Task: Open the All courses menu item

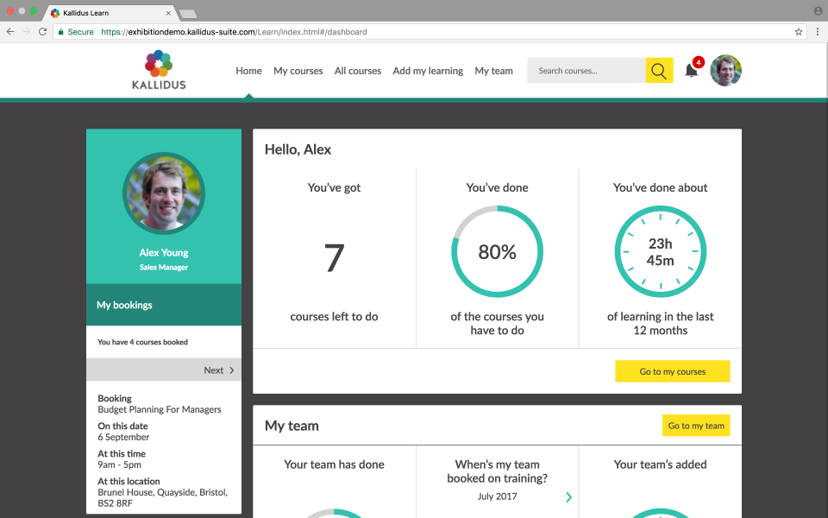Action: click(x=357, y=71)
